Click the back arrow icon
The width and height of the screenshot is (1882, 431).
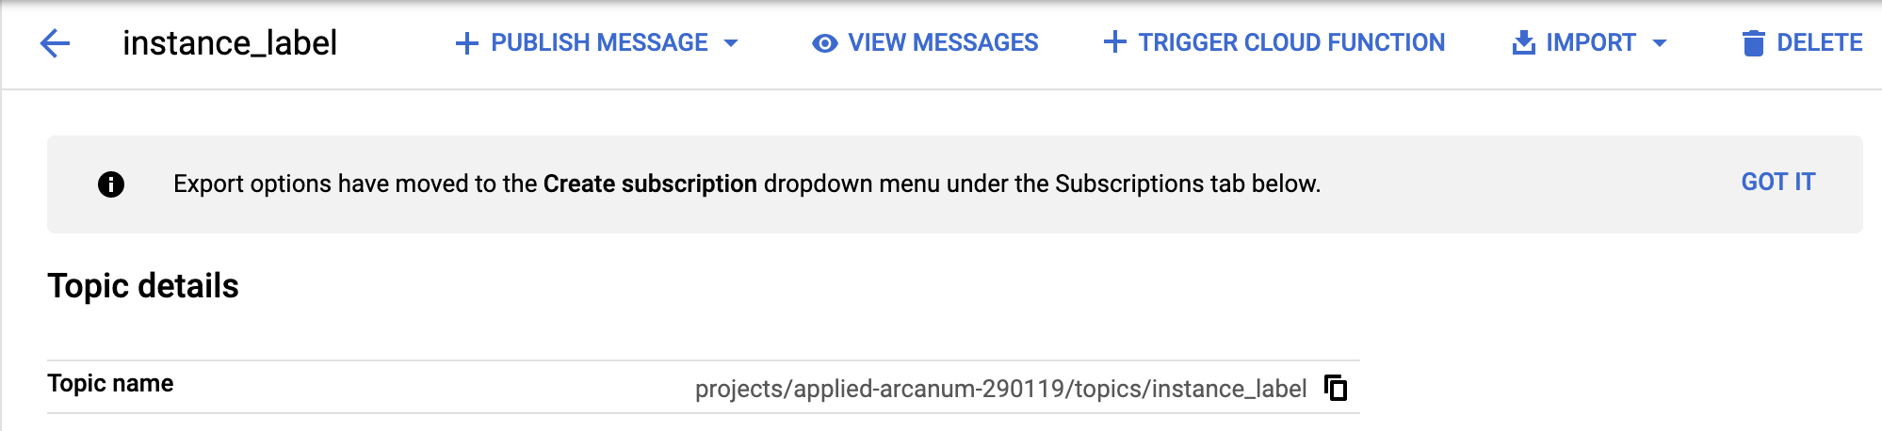[56, 43]
